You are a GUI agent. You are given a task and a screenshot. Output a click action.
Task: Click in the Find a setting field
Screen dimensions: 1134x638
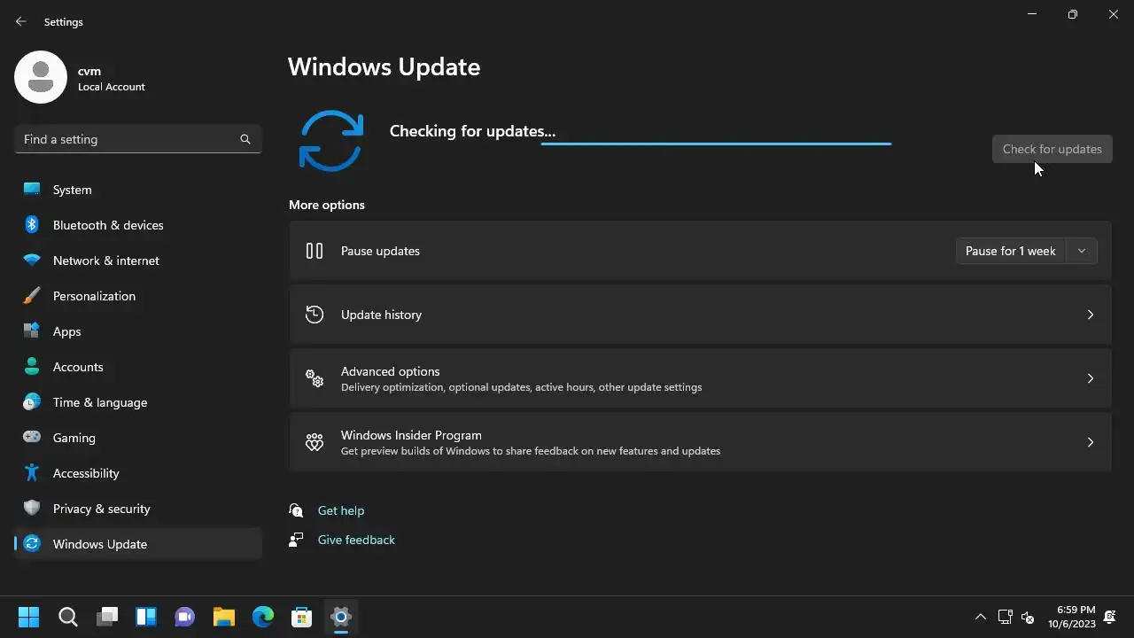point(138,139)
